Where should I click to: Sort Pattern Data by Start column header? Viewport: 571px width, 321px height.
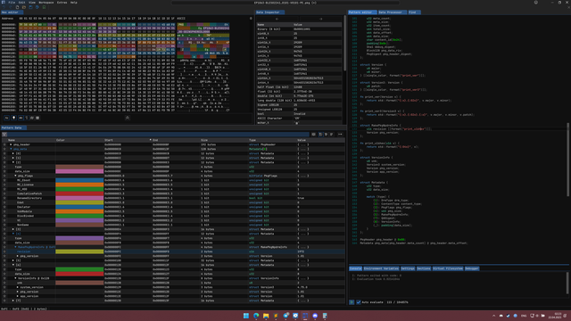(128, 140)
